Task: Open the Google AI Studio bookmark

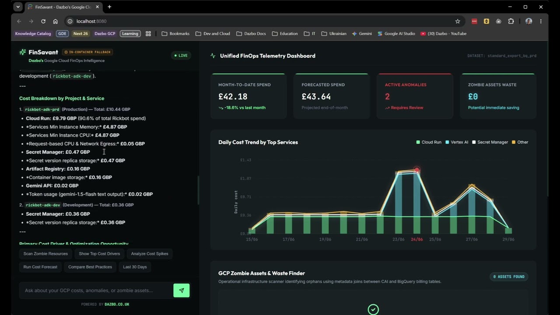Action: click(396, 34)
